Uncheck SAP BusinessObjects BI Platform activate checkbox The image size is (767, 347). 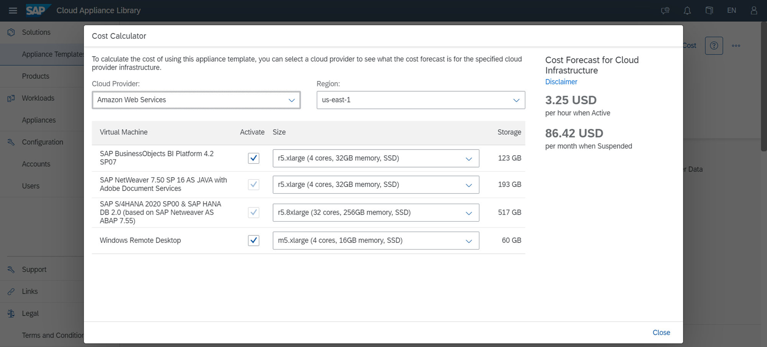253,158
